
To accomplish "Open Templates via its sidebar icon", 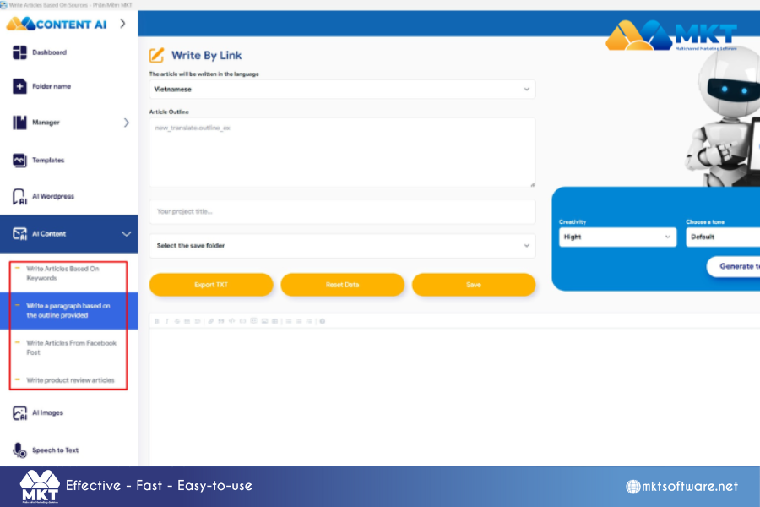I will 19,160.
